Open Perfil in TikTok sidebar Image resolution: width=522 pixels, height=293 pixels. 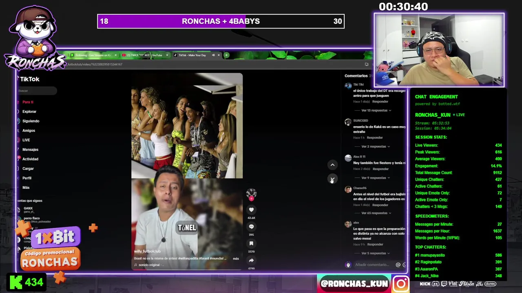click(x=27, y=178)
